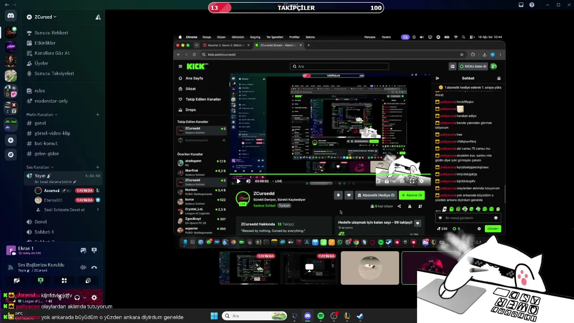
Task: Open Discord direct messages home icon
Action: [11, 16]
